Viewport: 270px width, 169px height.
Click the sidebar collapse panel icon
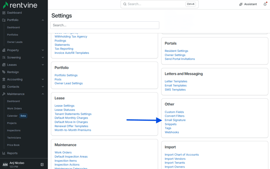[42, 165]
